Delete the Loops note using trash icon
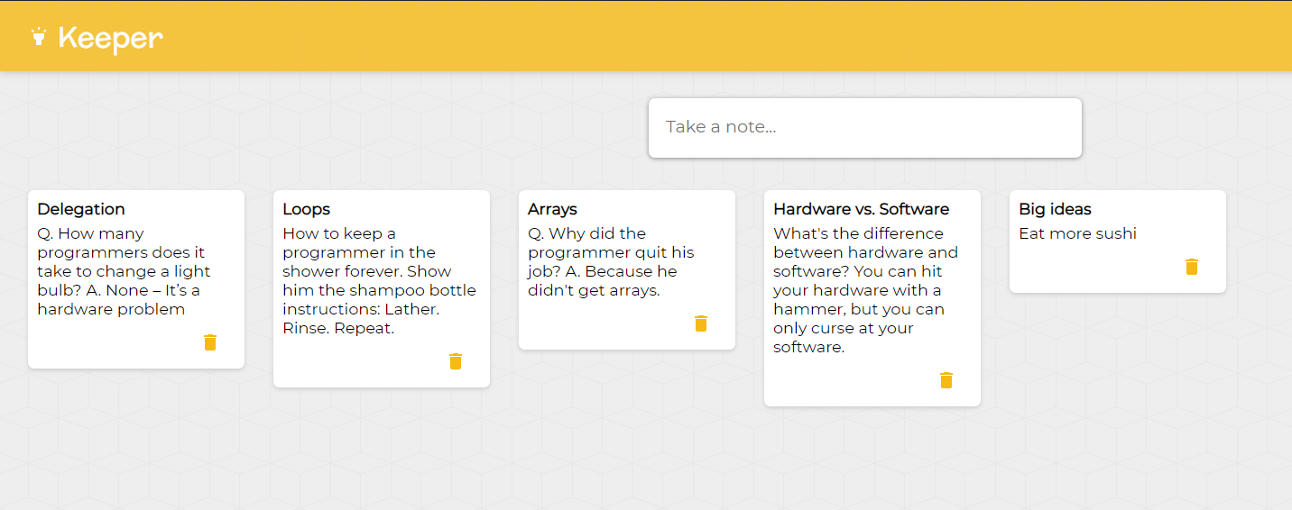 pyautogui.click(x=456, y=361)
